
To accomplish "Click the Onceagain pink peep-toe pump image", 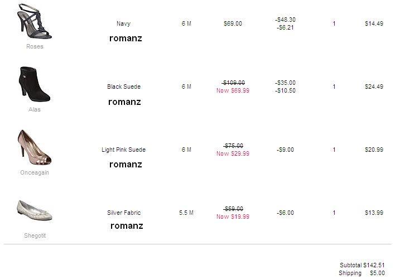I will point(35,147).
